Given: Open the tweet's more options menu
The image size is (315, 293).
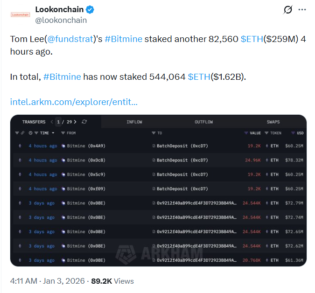Looking at the screenshot, I should [302, 10].
